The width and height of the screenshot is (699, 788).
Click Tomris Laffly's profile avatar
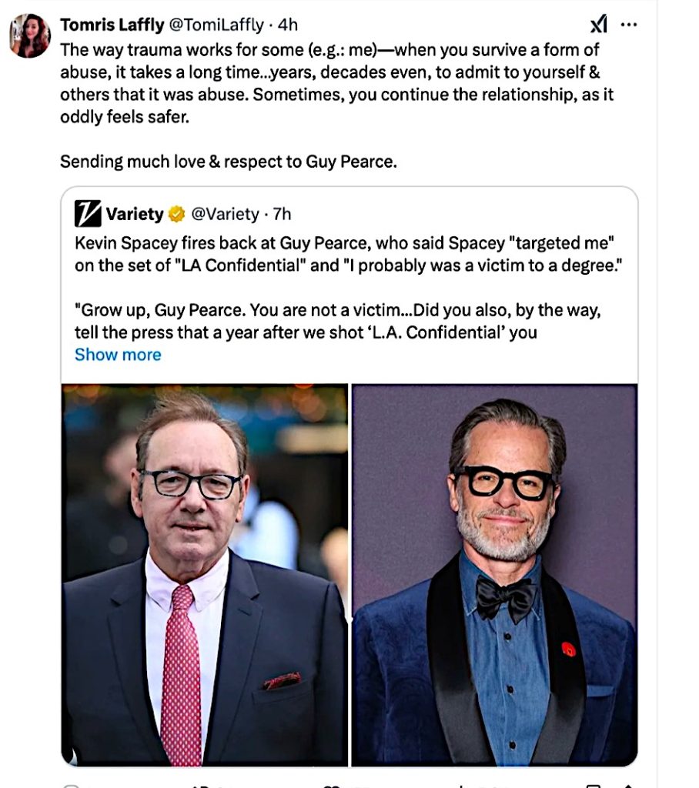point(30,35)
